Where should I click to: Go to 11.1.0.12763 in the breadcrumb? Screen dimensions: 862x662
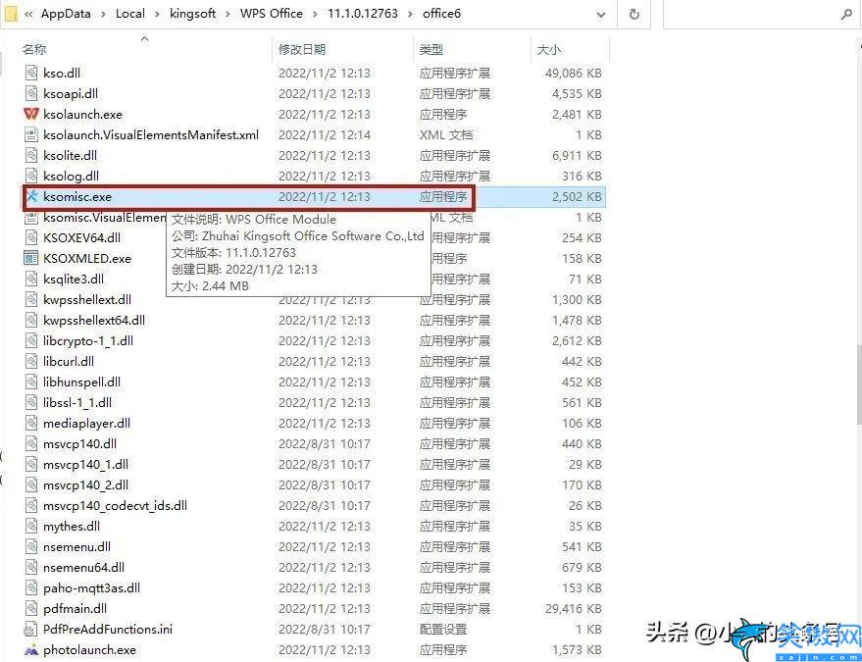pyautogui.click(x=363, y=14)
